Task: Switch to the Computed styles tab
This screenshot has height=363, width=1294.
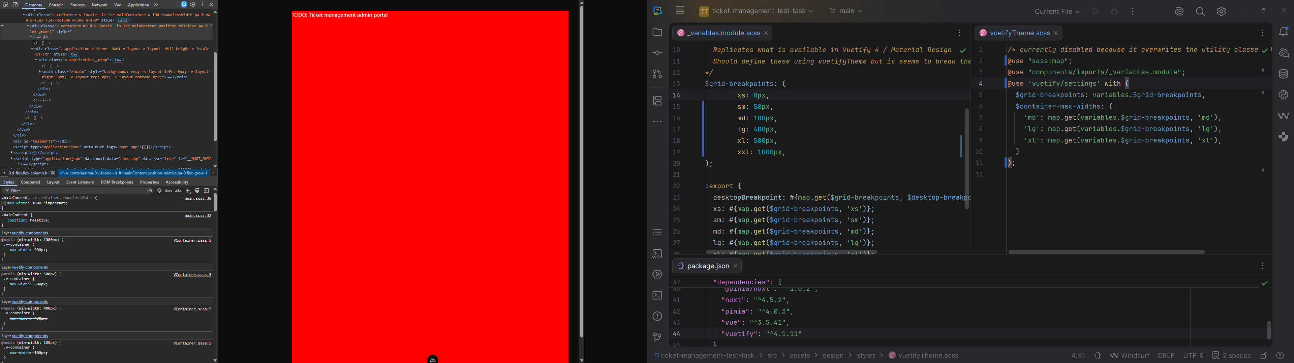Action: tap(30, 183)
